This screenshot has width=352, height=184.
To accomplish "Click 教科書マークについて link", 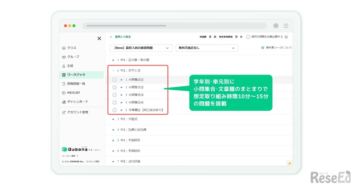I will click(x=277, y=48).
